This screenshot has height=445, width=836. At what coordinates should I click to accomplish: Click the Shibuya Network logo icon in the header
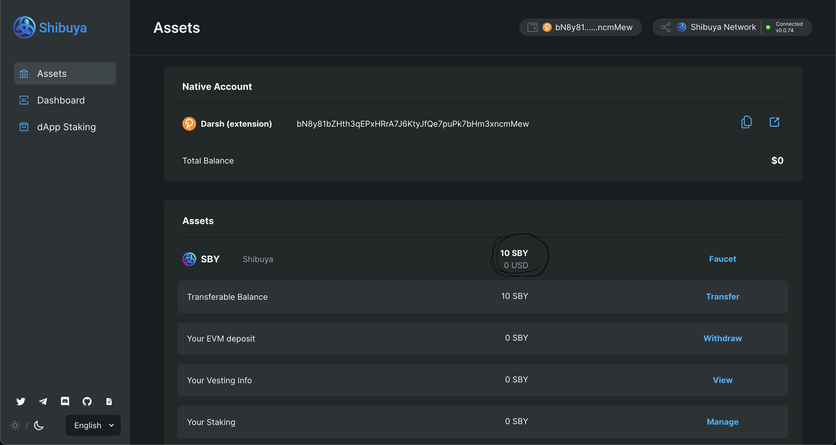coord(682,27)
